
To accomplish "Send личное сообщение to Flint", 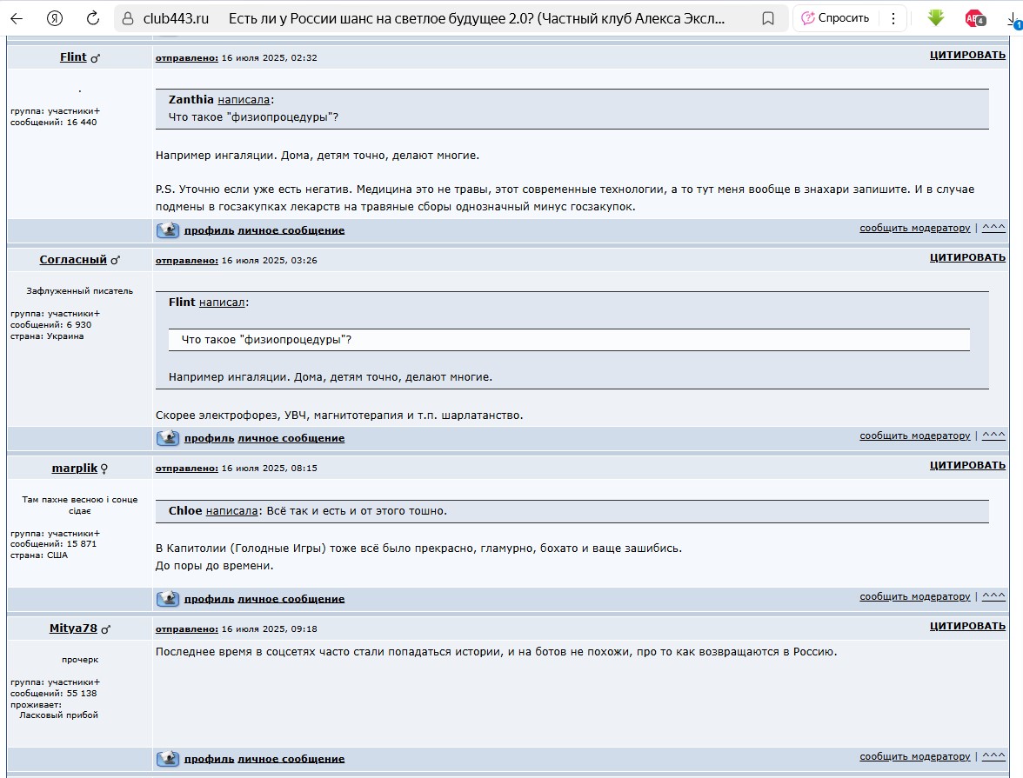I will [x=291, y=230].
